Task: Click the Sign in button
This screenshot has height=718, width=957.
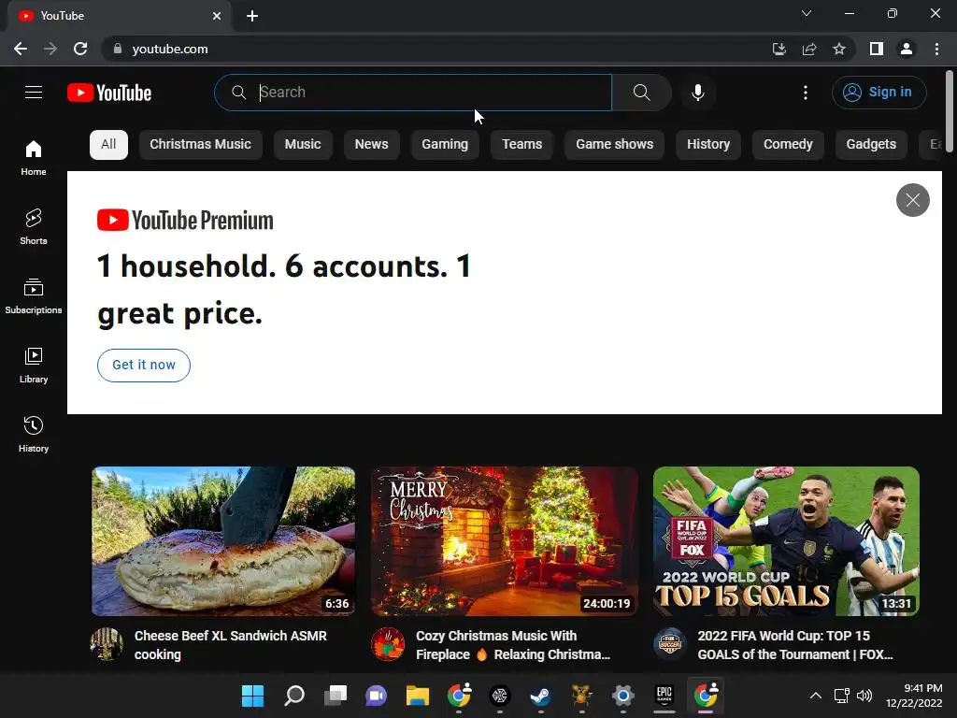Action: coord(878,93)
